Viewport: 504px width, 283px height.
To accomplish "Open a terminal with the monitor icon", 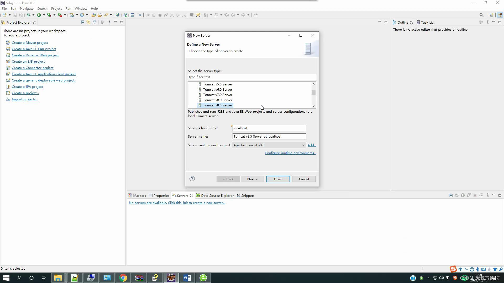I will point(132,15).
